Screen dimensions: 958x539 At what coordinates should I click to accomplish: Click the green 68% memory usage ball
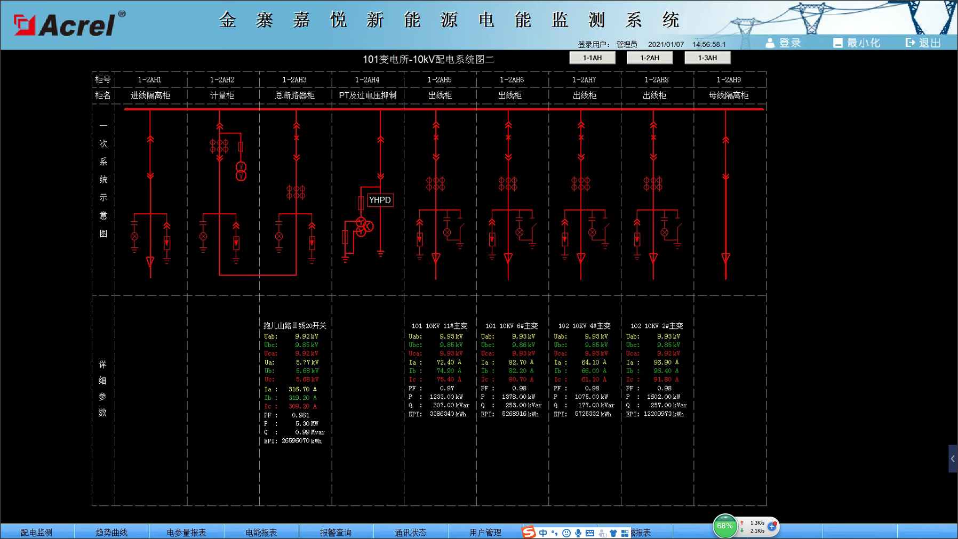pyautogui.click(x=725, y=526)
